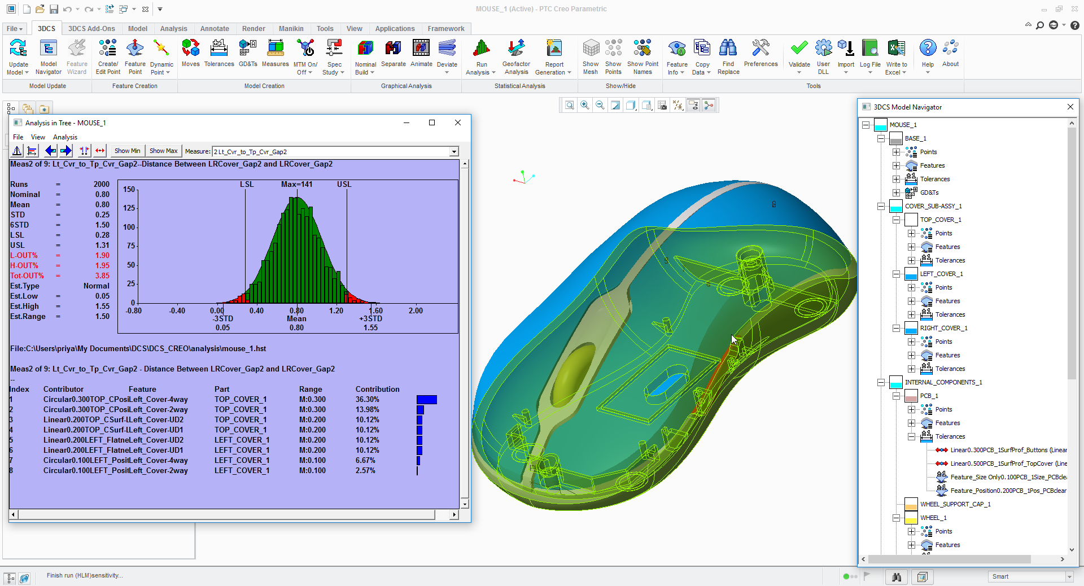Select the WHEEL_SUPPORT_CAP_1 tree item
Image resolution: width=1084 pixels, height=586 pixels.
click(955, 504)
